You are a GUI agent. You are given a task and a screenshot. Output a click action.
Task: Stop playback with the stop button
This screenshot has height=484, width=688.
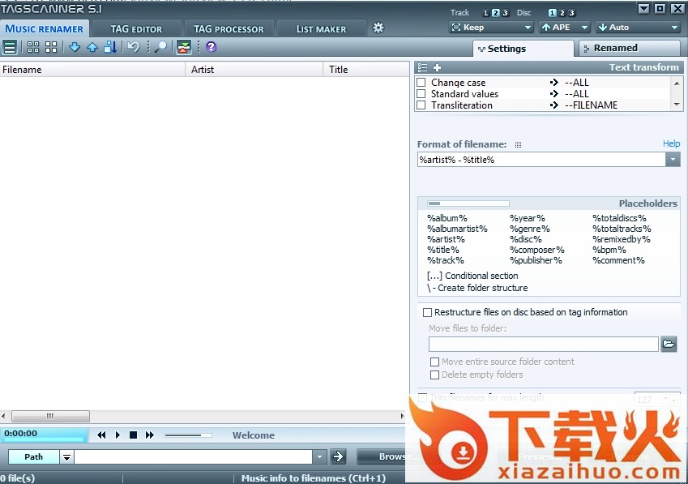(134, 435)
